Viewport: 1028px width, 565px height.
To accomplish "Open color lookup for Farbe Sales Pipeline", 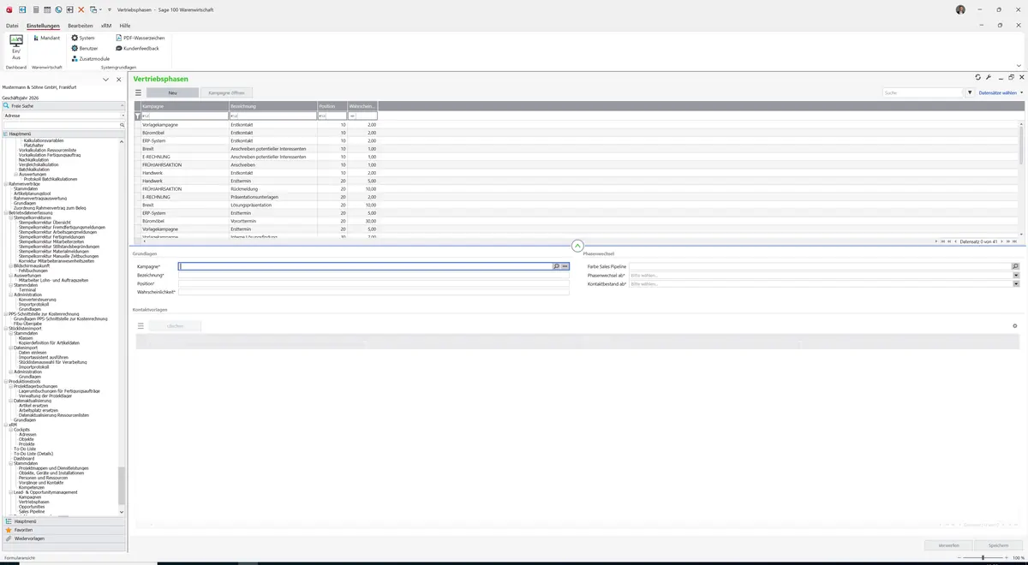I will [1016, 266].
